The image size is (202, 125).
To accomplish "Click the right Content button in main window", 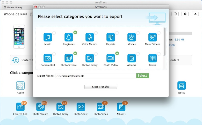I will coord(180,60).
